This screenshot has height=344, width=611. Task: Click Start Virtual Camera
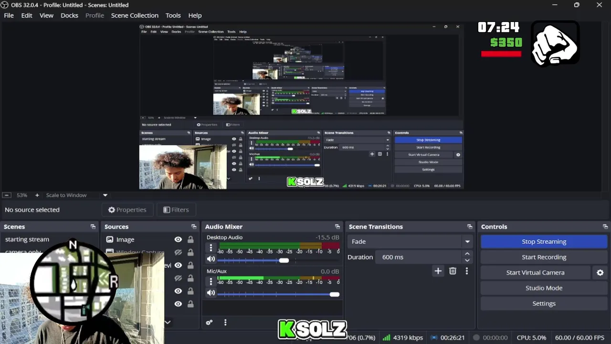(x=535, y=272)
